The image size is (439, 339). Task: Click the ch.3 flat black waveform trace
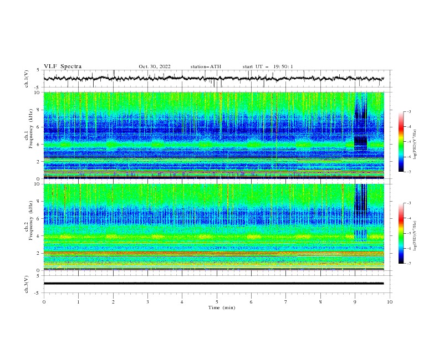point(213,284)
